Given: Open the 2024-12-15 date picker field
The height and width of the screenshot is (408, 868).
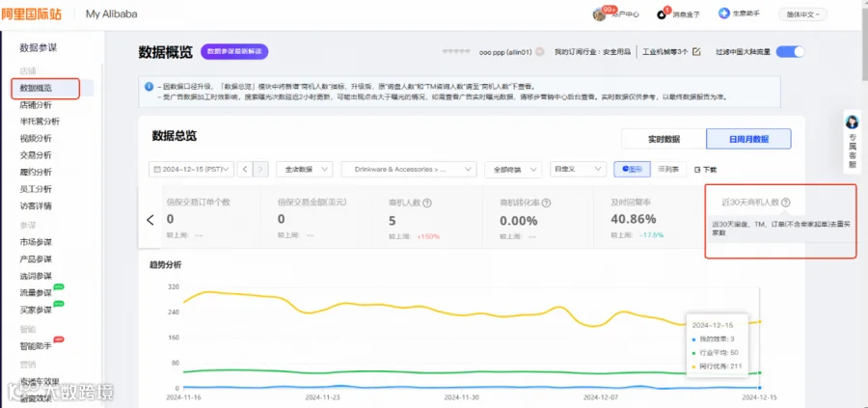Looking at the screenshot, I should (x=192, y=170).
